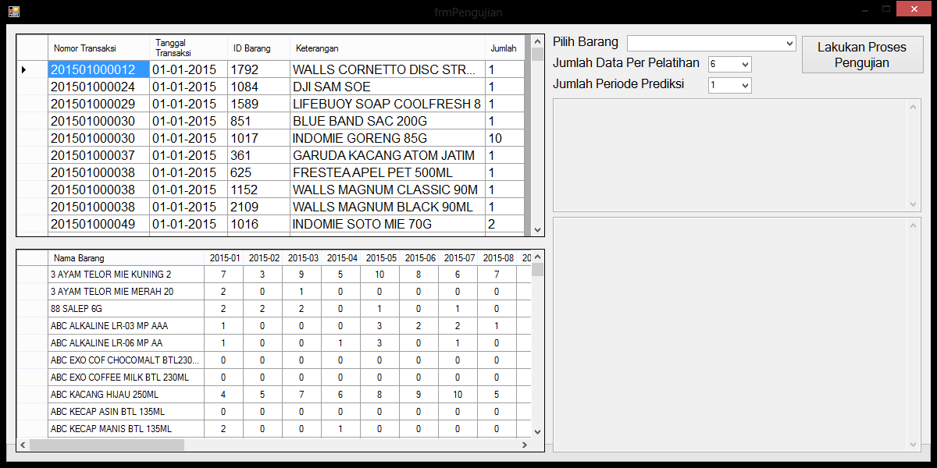Image resolution: width=937 pixels, height=468 pixels.
Task: Click right arrow of horizontal scrollbar
Action: 524,445
